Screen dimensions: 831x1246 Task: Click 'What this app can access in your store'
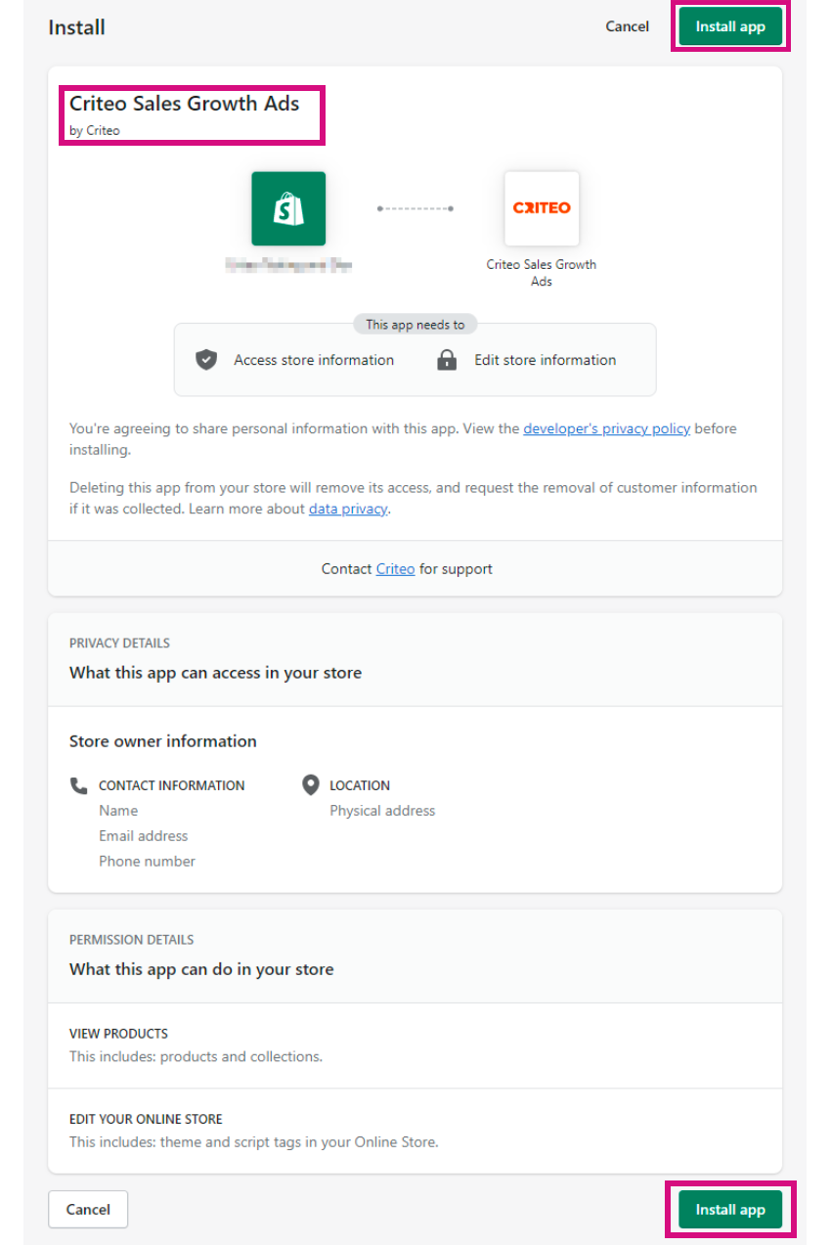coord(215,673)
